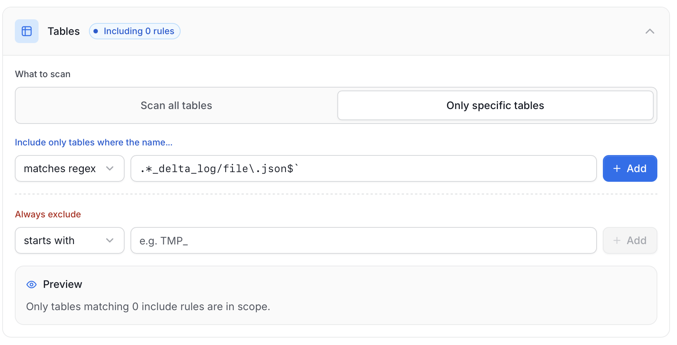677x345 pixels.
Task: Select Scan all tables option
Action: (x=176, y=105)
